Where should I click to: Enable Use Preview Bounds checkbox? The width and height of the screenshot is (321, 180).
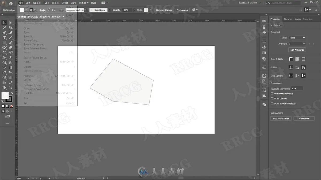tap(272, 94)
